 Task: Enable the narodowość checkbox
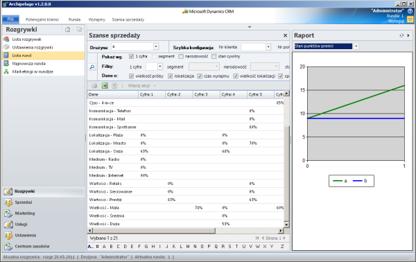click(181, 56)
